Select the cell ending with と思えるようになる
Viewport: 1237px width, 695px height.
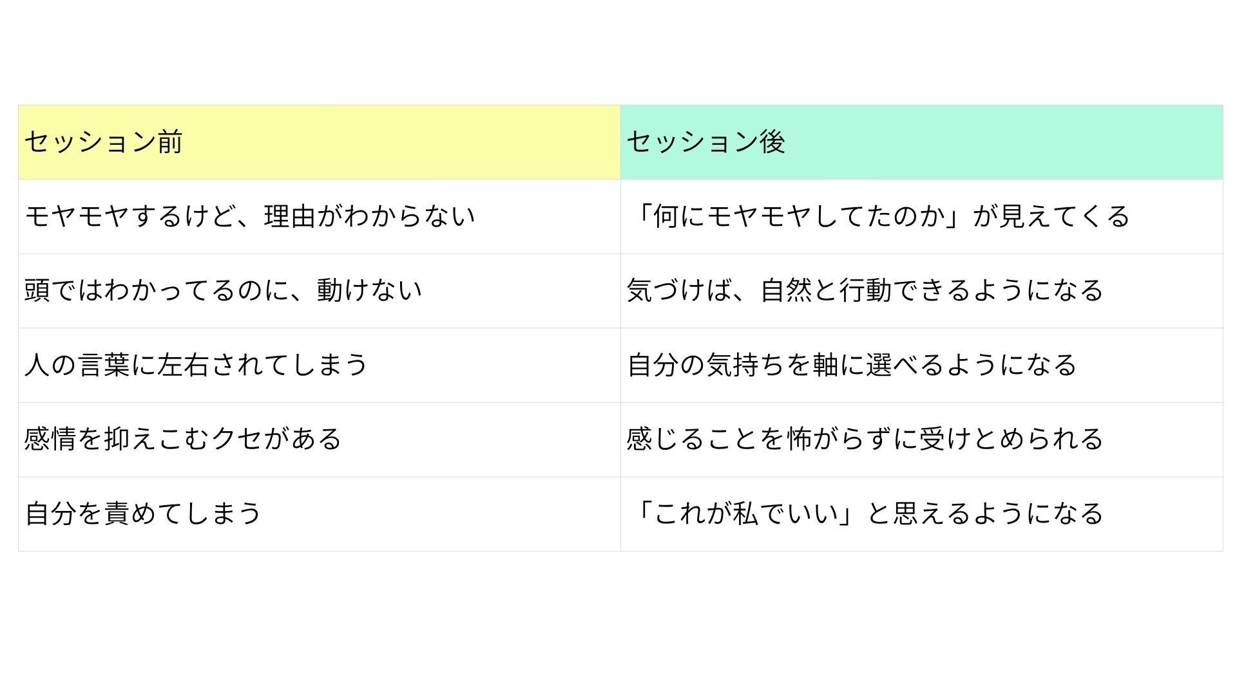921,514
